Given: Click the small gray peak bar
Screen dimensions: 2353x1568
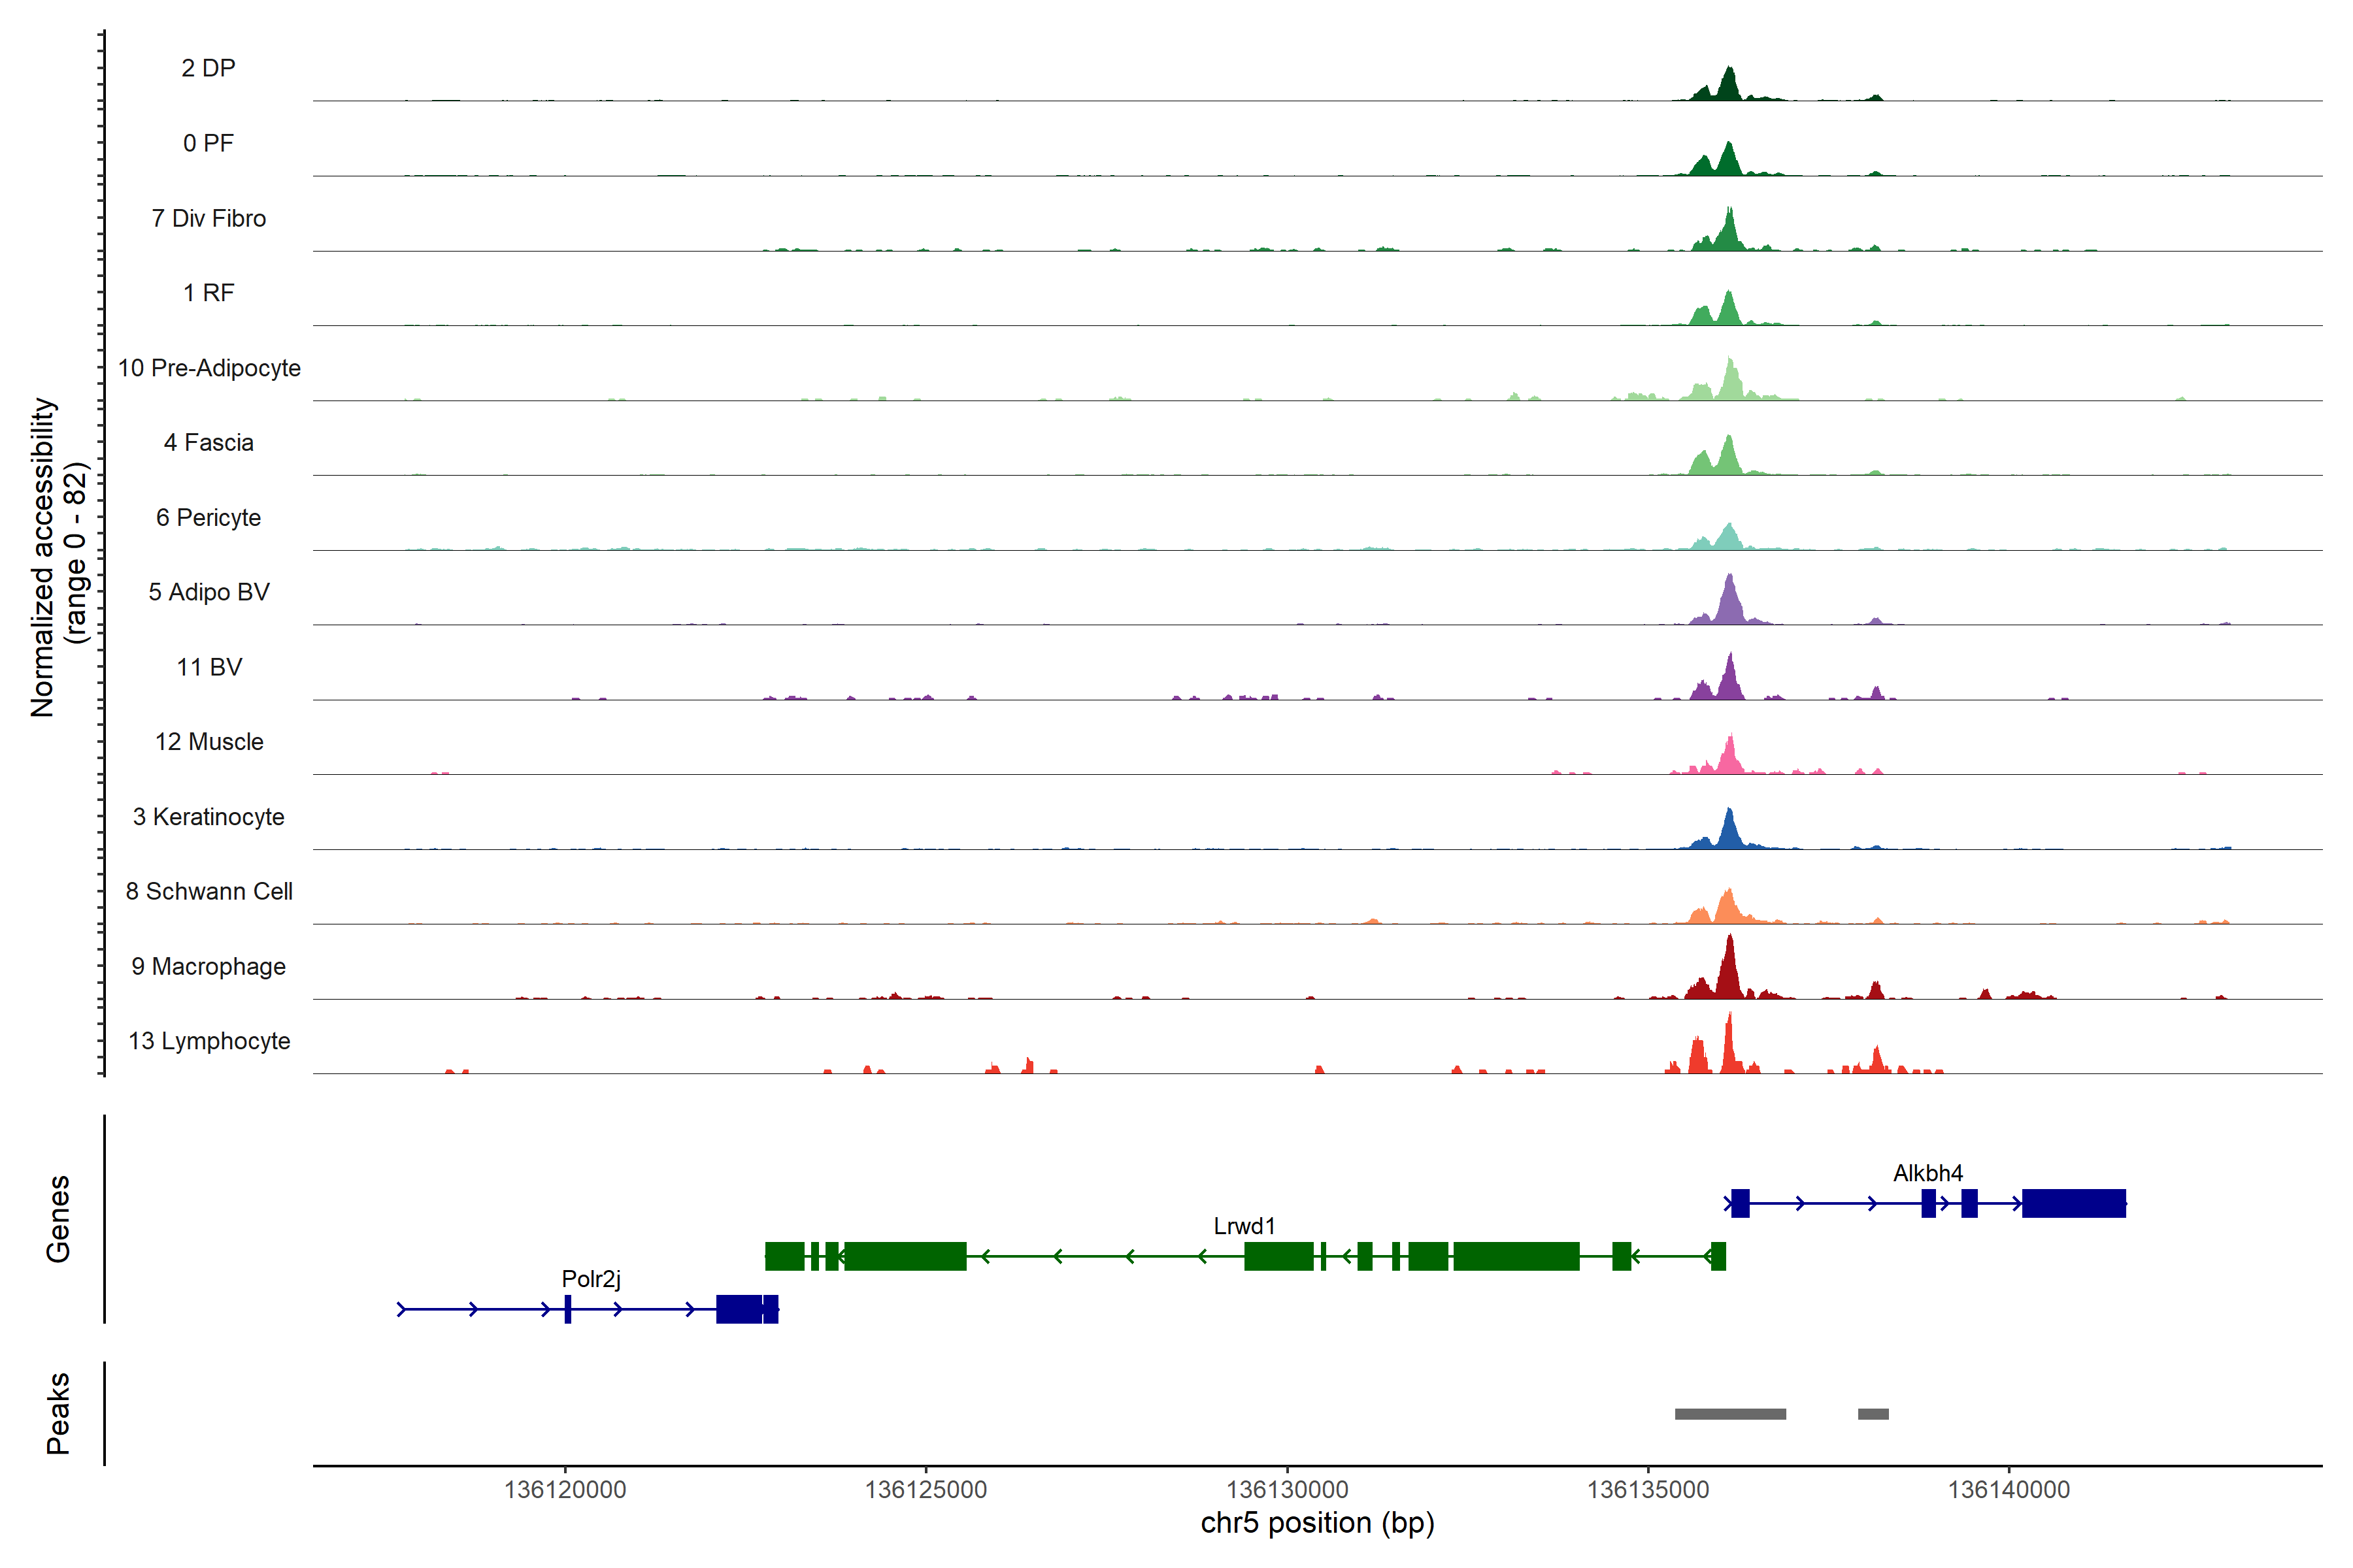Looking at the screenshot, I should 1873,1414.
